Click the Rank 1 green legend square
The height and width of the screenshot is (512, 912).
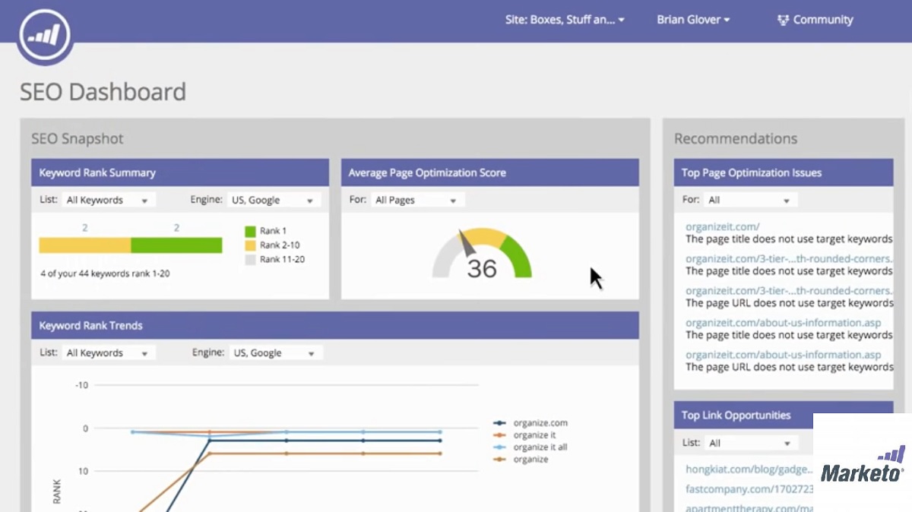250,231
